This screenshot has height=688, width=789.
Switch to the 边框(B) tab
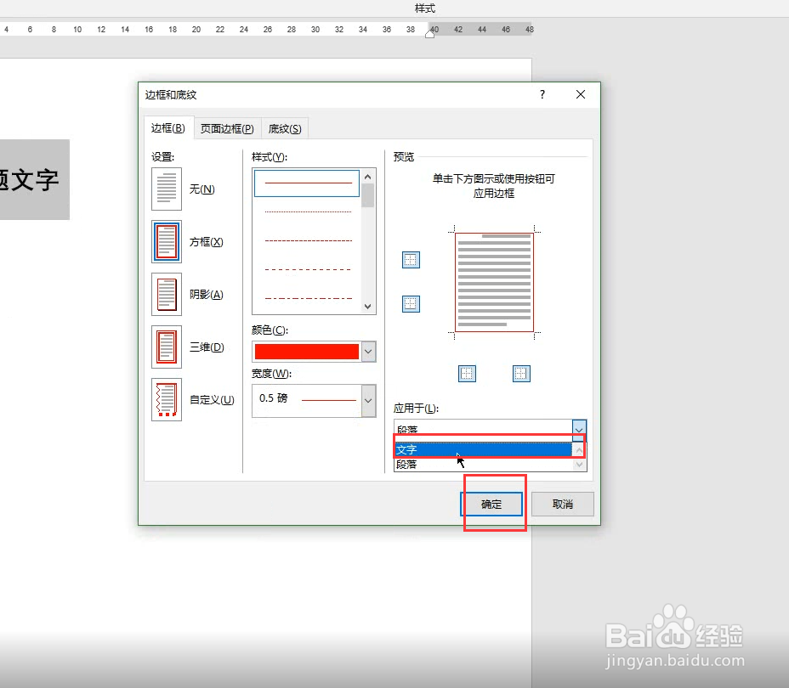168,128
